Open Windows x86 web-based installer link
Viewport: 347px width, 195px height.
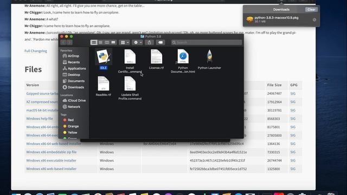(51, 169)
